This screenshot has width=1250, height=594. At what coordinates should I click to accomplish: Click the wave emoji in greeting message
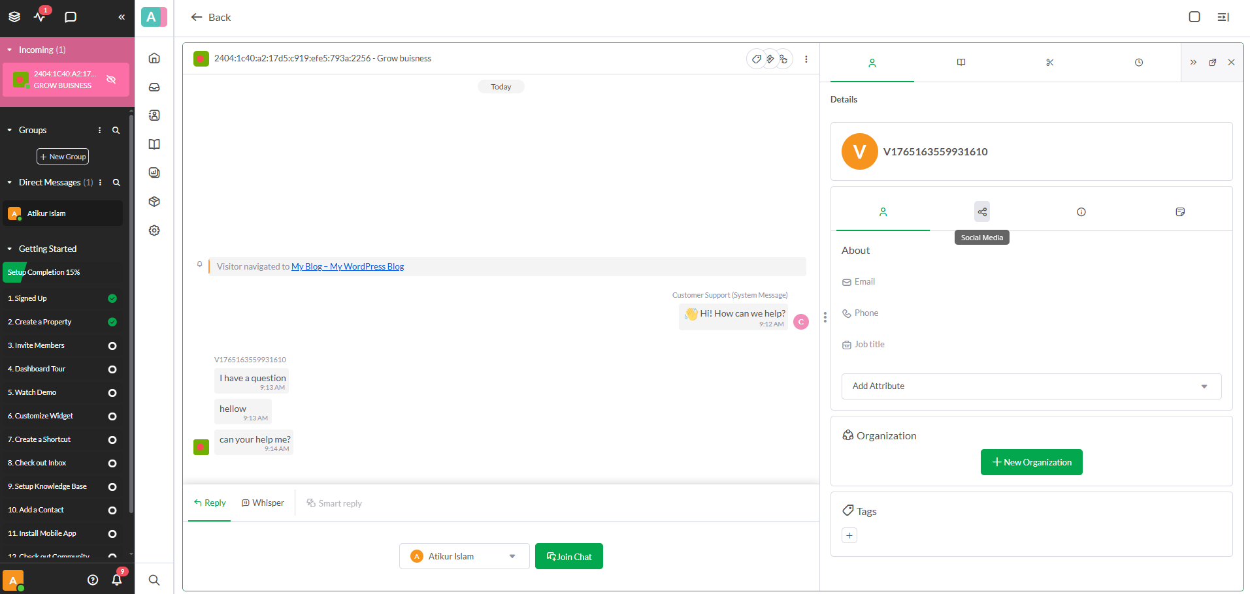tap(691, 314)
